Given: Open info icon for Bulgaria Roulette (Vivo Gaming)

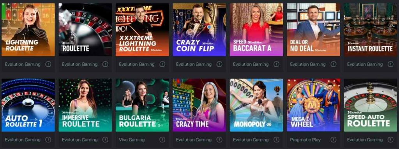Looking at the screenshot, I should (x=162, y=140).
